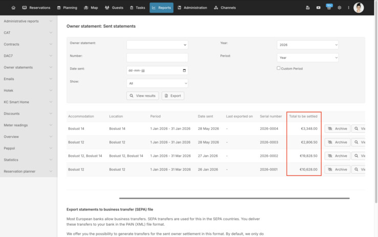Open the user profile avatar
The width and height of the screenshot is (378, 237).
(359, 8)
